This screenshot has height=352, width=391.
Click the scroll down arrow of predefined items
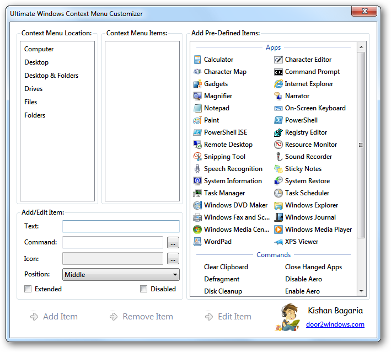pyautogui.click(x=361, y=291)
